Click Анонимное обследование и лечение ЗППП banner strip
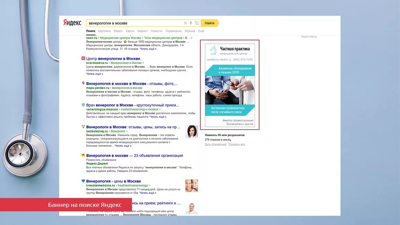 [230, 70]
